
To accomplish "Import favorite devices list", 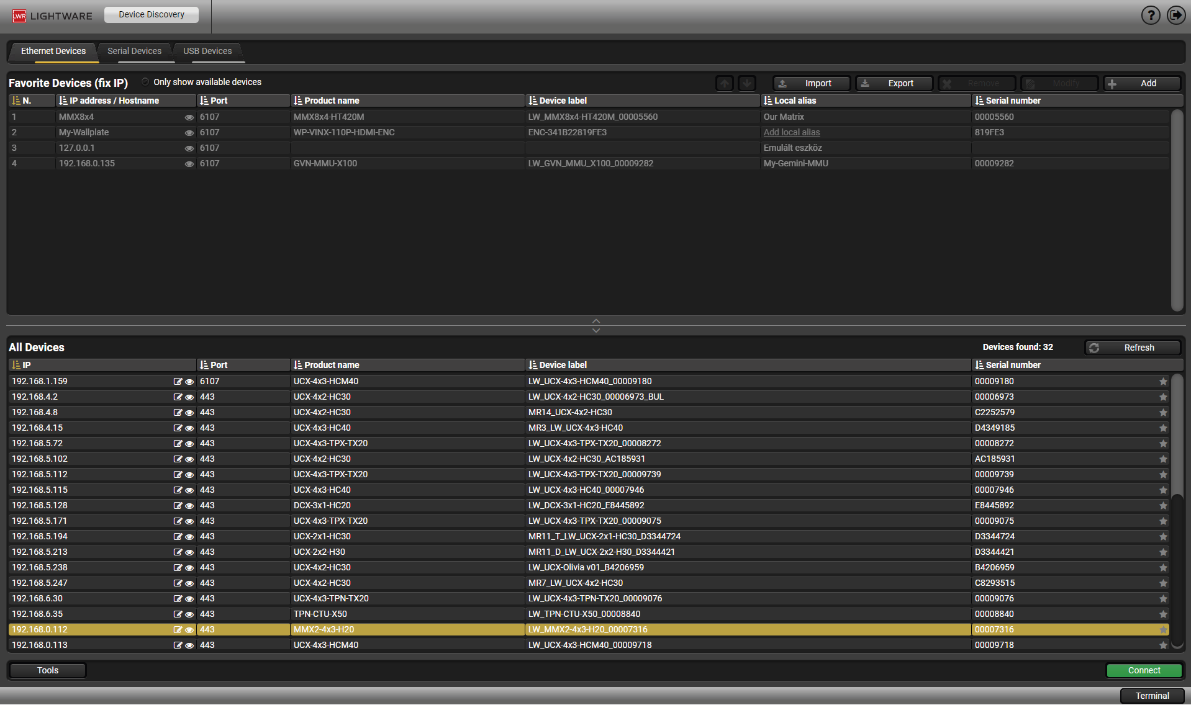I will [x=812, y=83].
